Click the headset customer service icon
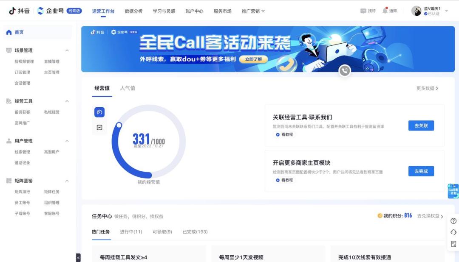 tap(454, 231)
